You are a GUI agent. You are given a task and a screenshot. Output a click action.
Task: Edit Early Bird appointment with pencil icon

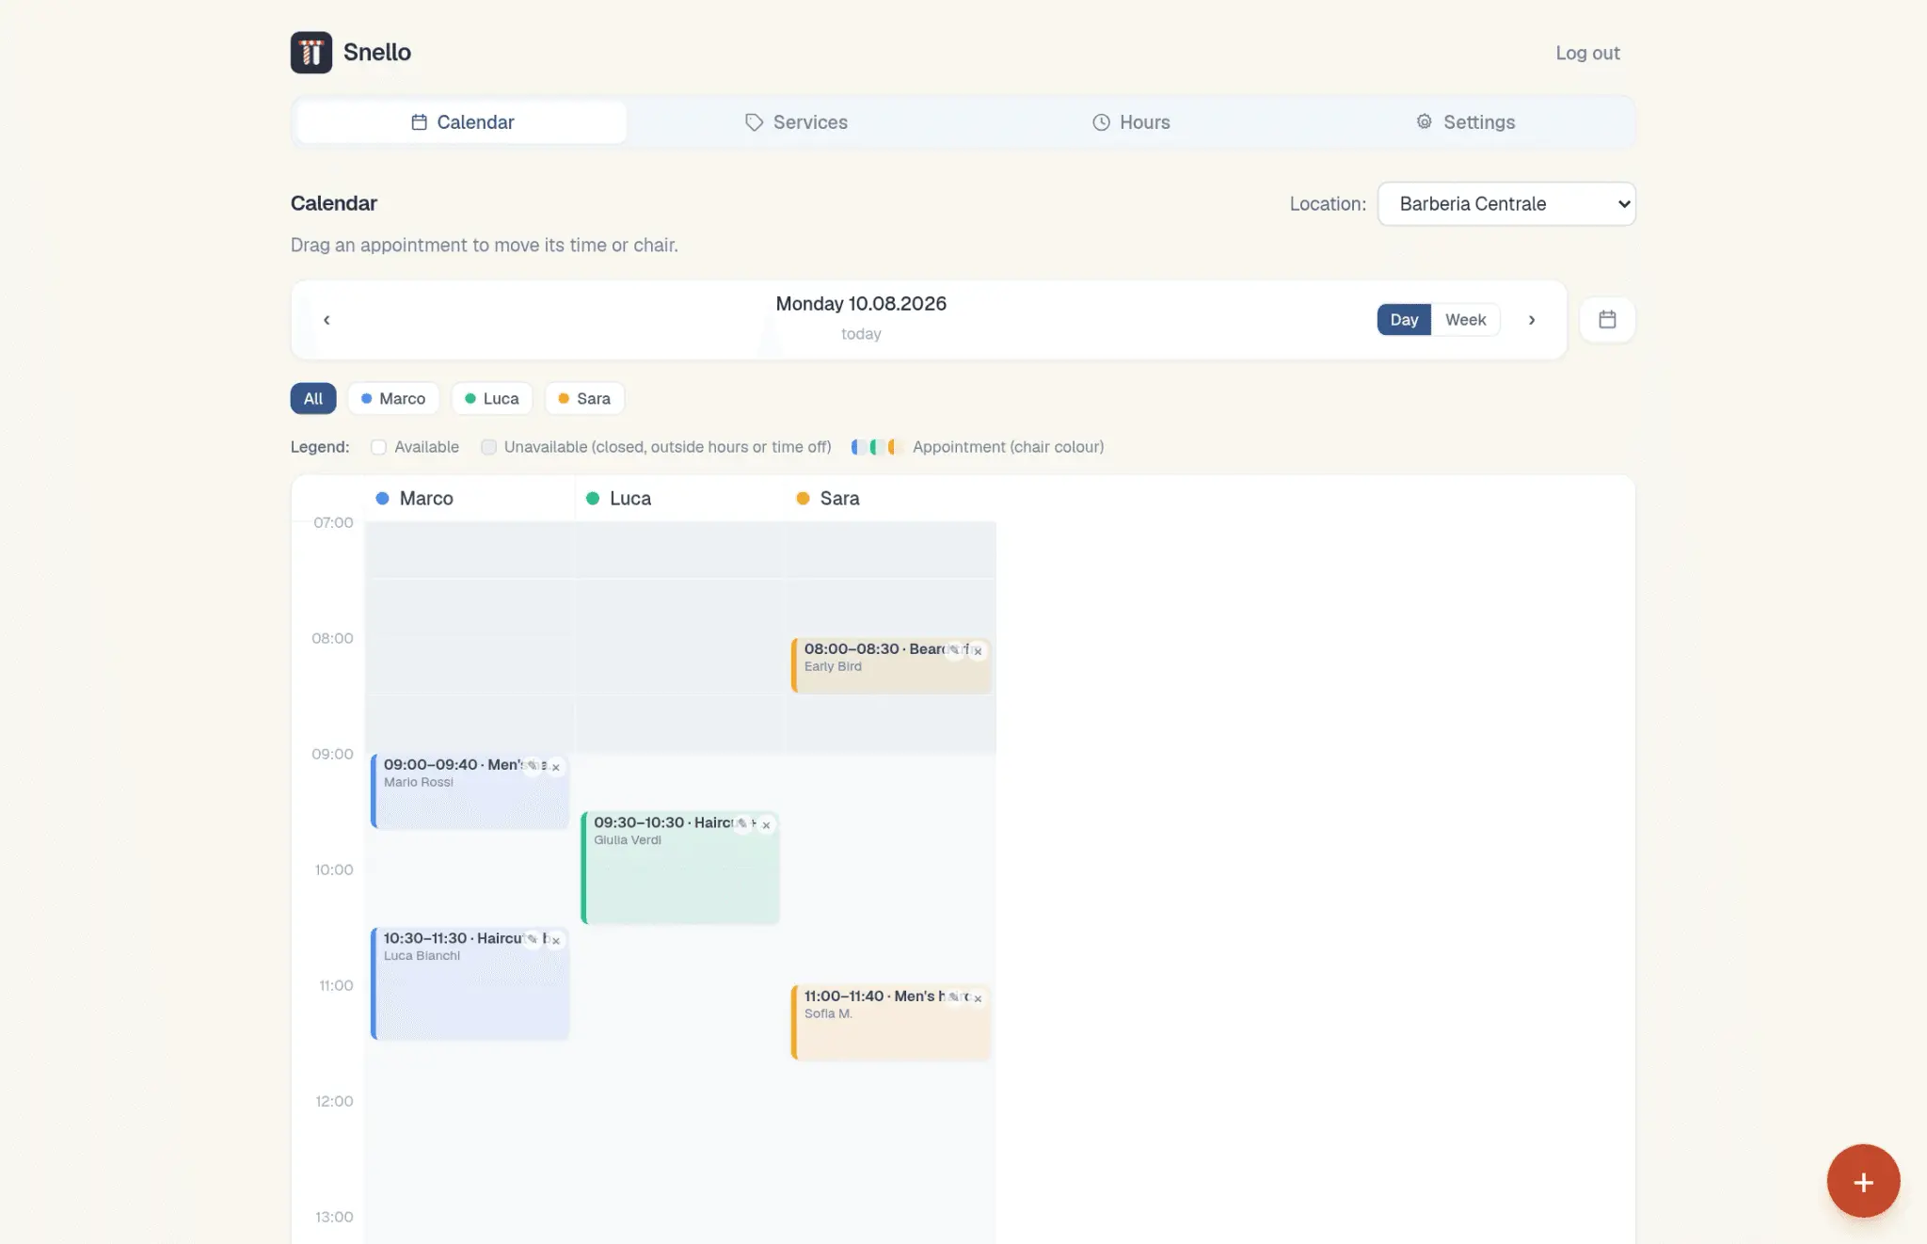pyautogui.click(x=954, y=650)
